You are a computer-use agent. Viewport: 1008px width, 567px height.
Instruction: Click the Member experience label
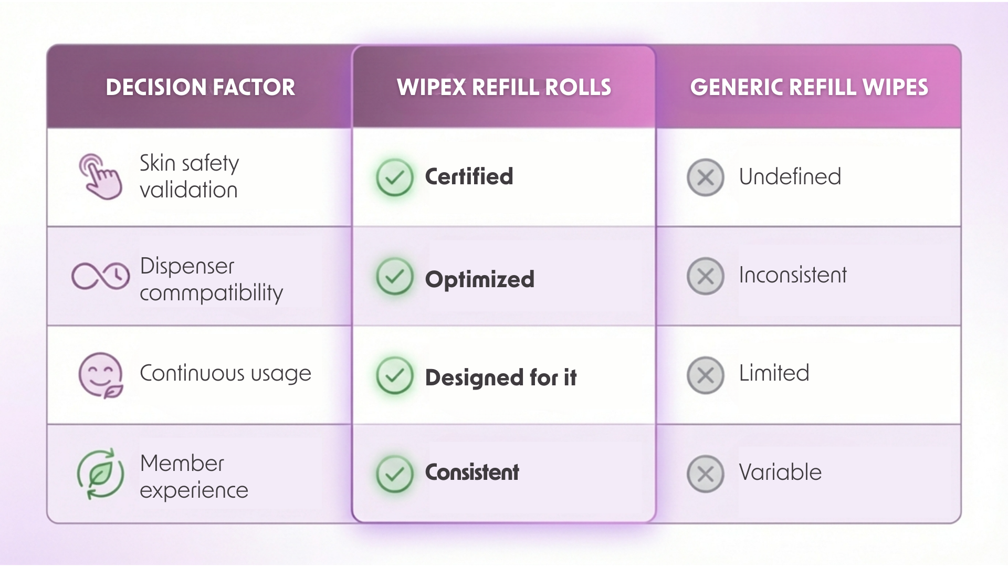[194, 477]
